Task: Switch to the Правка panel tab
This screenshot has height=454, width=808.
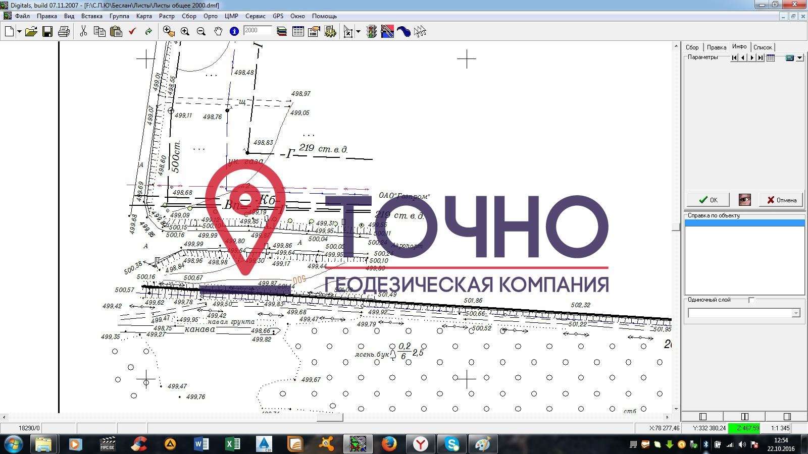Action: tap(716, 47)
